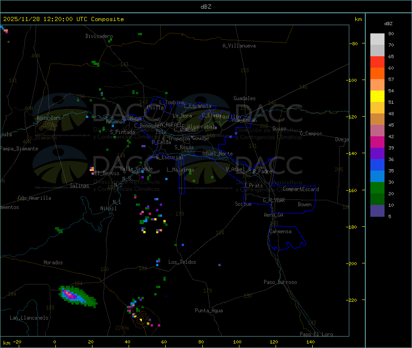
Task: Click the Lag_Llancanelo label
Action: coord(29,317)
